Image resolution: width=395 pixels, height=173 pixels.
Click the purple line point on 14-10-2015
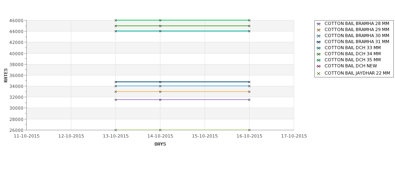coord(160,100)
